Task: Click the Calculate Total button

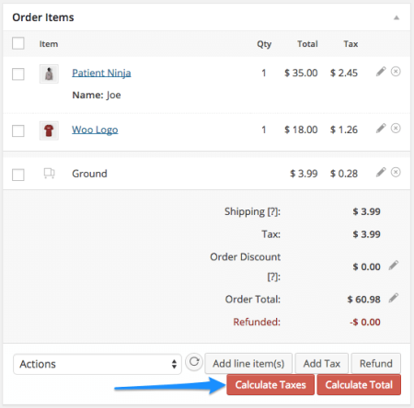Action: (x=359, y=385)
